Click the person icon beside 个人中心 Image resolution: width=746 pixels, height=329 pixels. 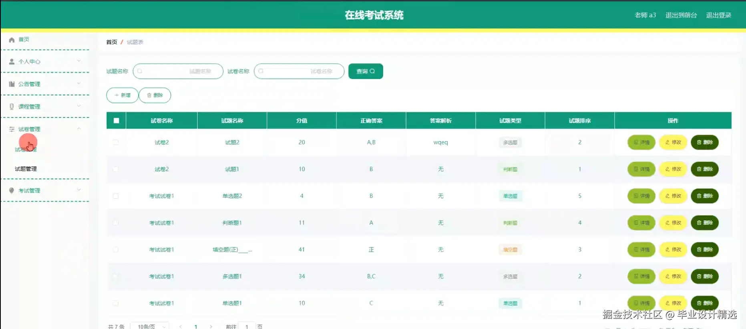[x=12, y=62]
